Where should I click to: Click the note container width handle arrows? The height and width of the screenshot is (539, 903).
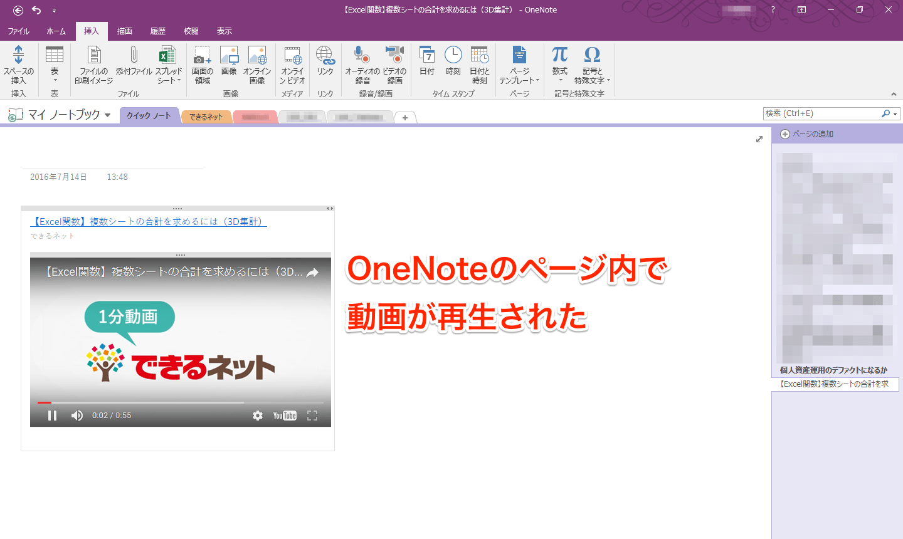[x=330, y=209]
